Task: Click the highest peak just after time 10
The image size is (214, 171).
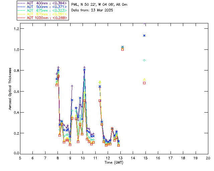Action: coord(84,67)
